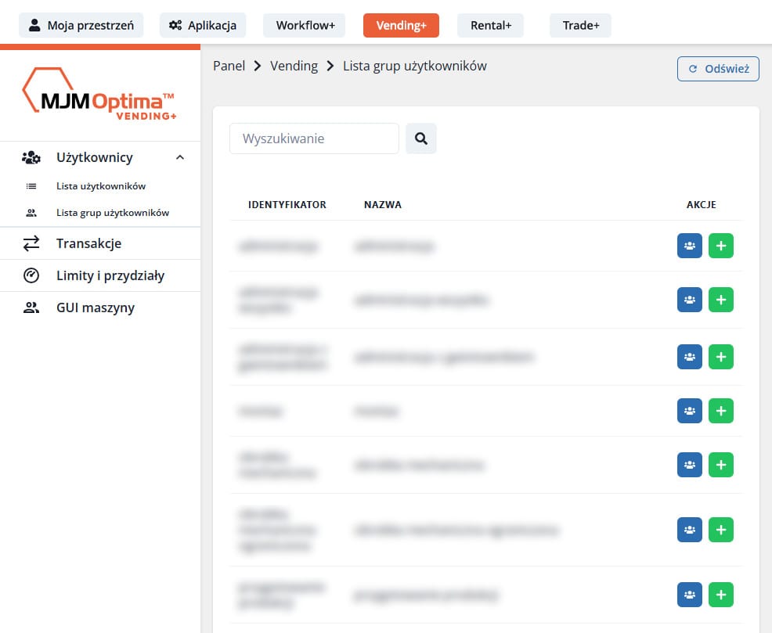Open the Trade+ module tab
This screenshot has width=772, height=633.
click(x=580, y=26)
